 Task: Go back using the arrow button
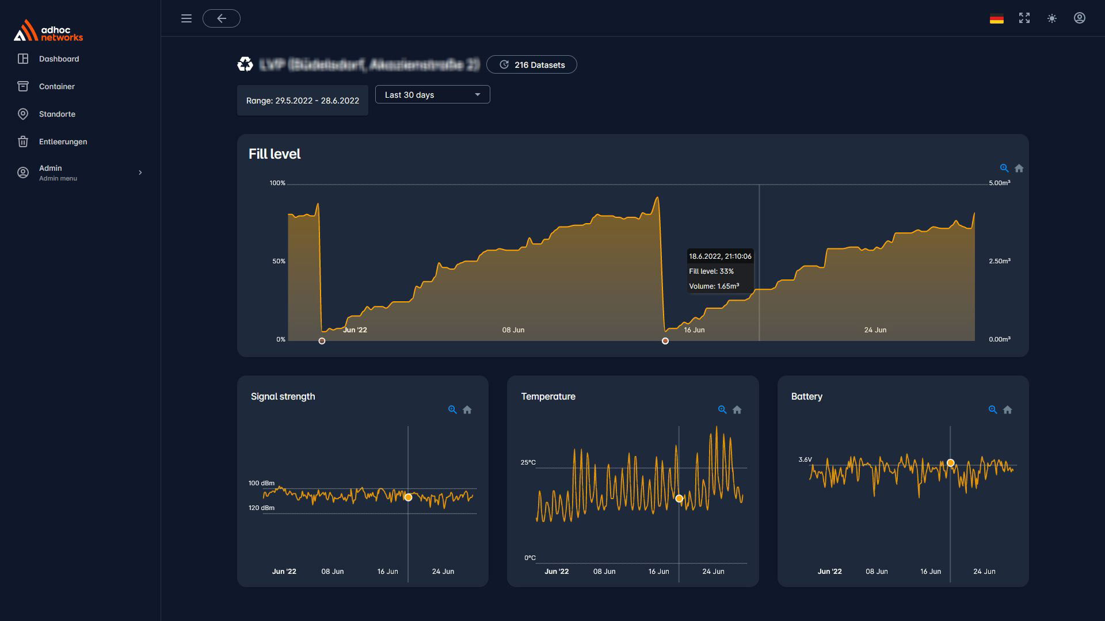tap(222, 18)
